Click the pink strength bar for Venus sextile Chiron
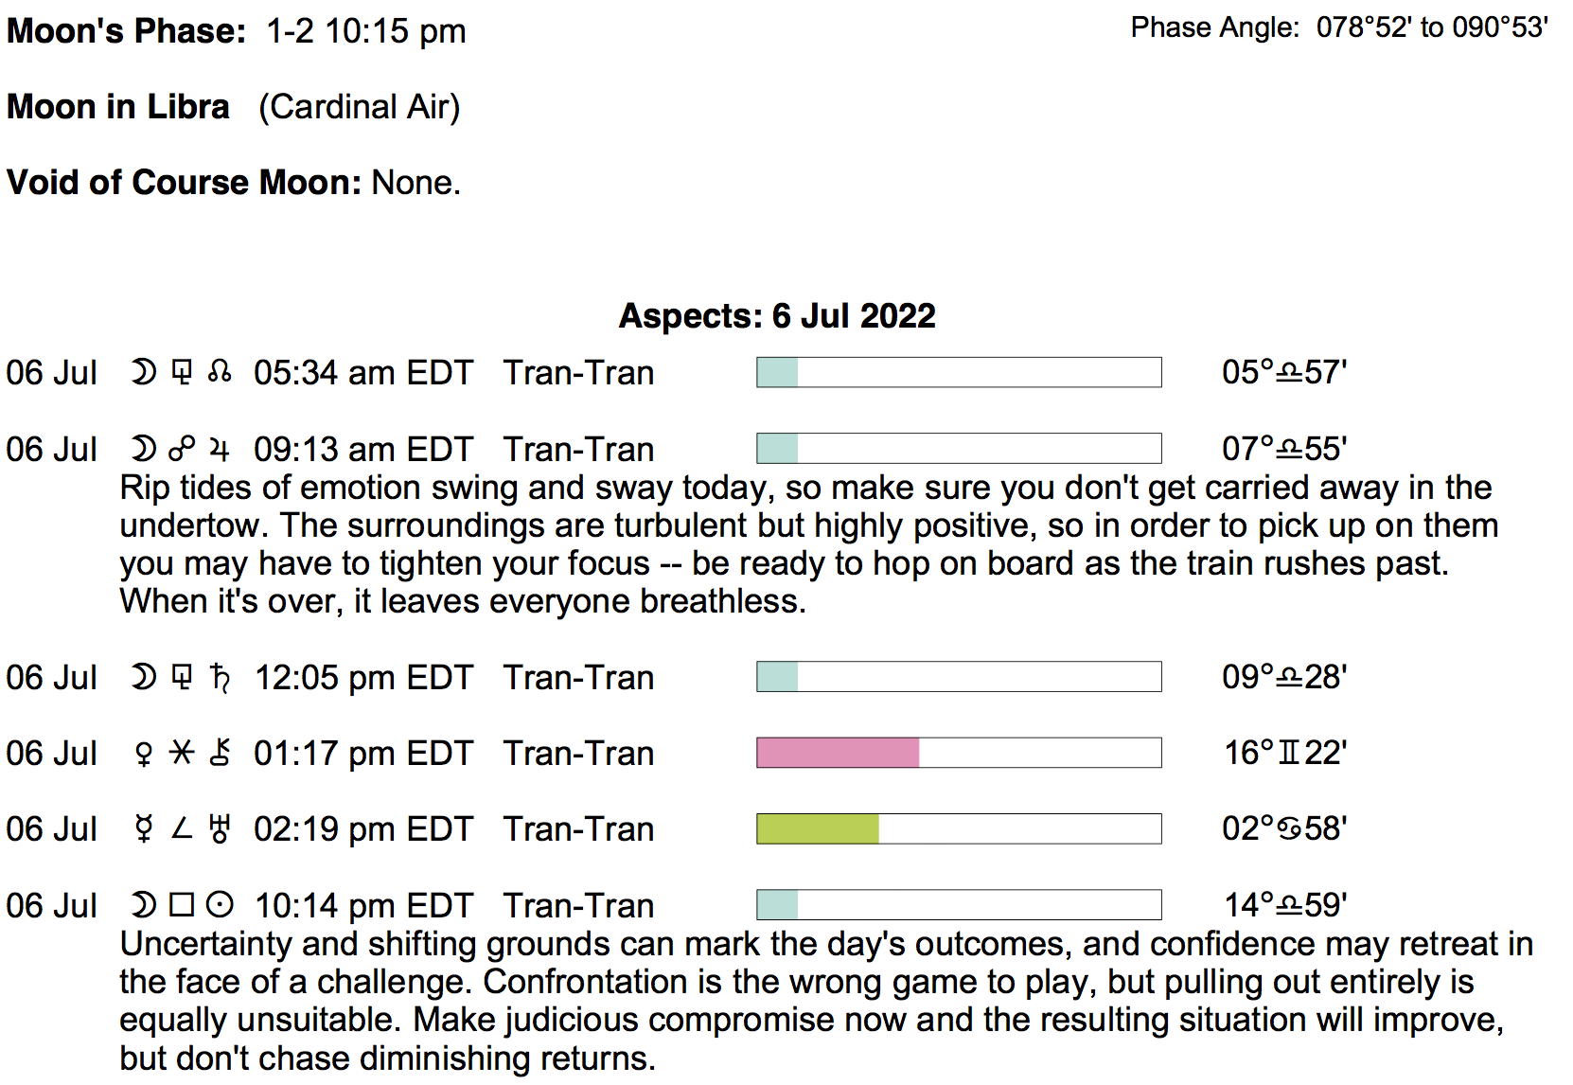 pyautogui.click(x=838, y=753)
